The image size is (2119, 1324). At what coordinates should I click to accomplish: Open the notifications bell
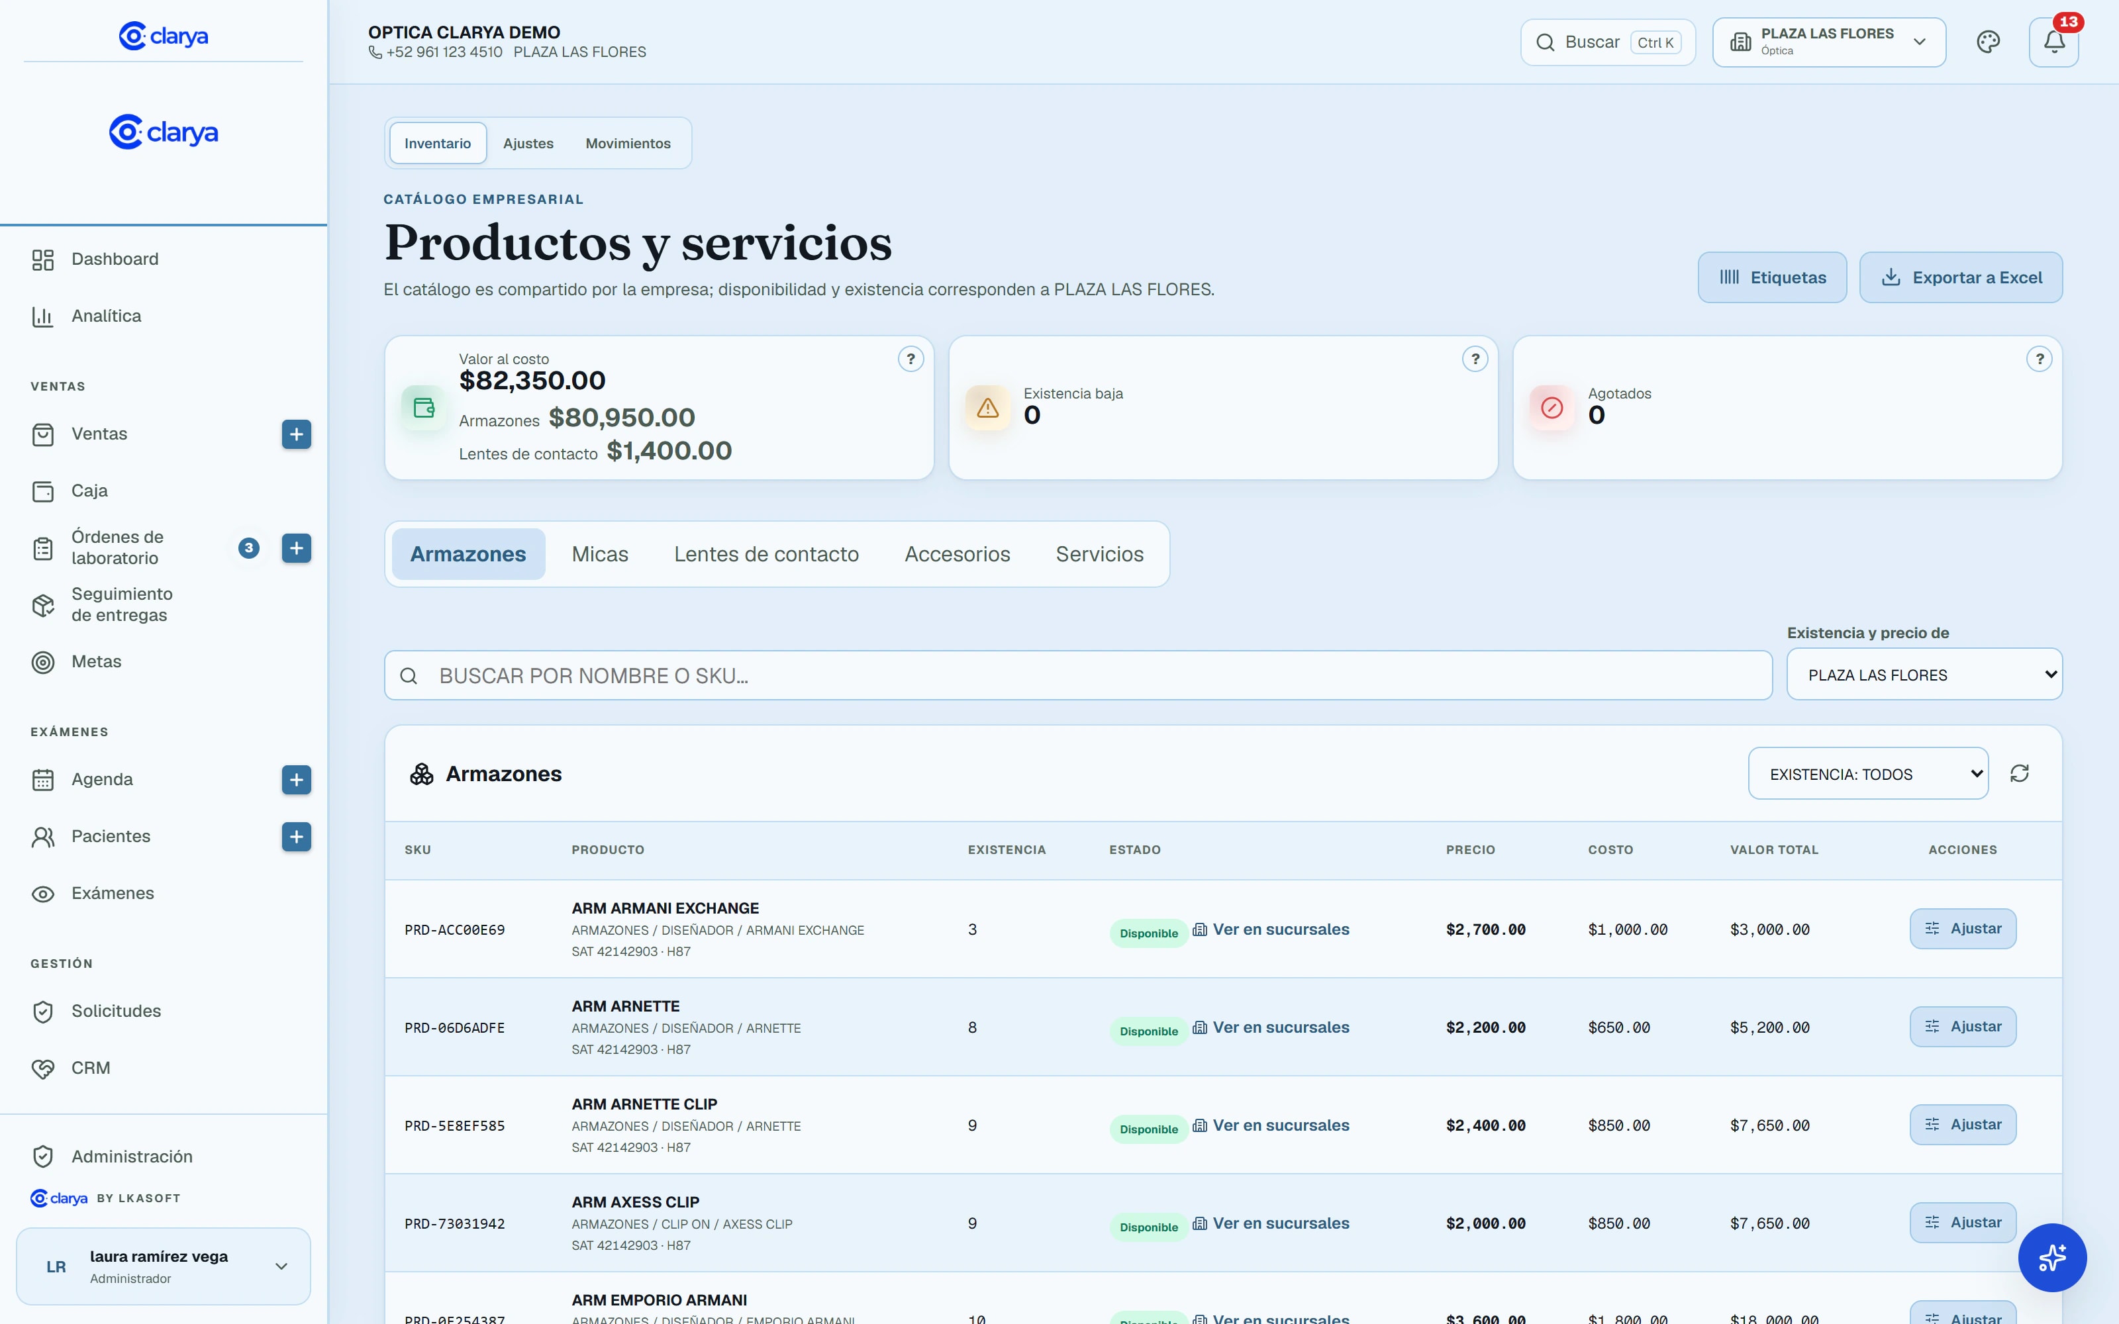pos(2053,42)
